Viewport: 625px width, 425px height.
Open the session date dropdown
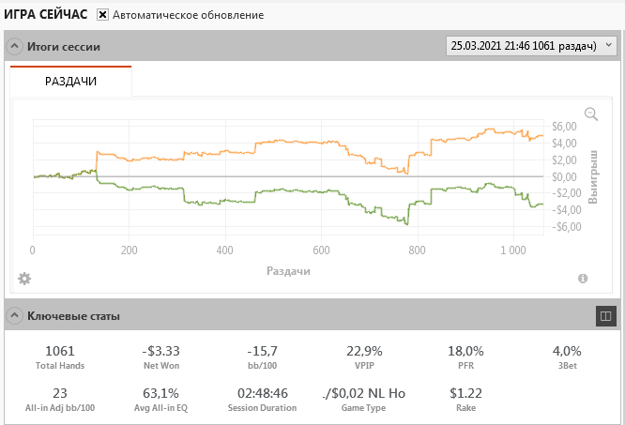(530, 45)
